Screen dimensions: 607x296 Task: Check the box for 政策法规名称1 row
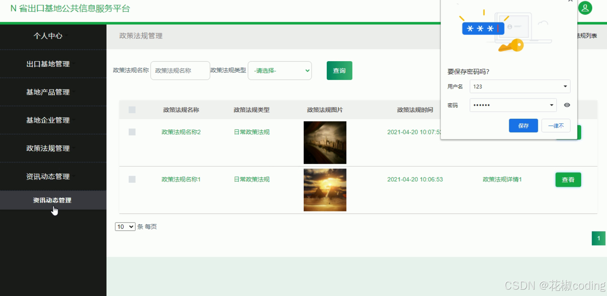pyautogui.click(x=132, y=179)
